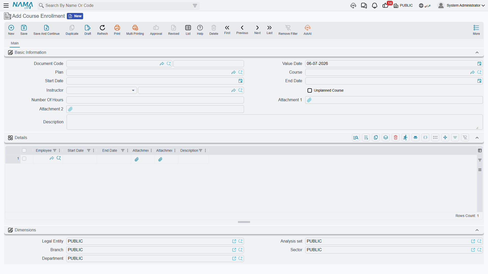Click the Save toolbar icon
The height and width of the screenshot is (274, 488).
pyautogui.click(x=24, y=28)
